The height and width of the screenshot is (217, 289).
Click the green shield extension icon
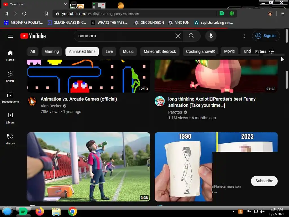coord(232,14)
